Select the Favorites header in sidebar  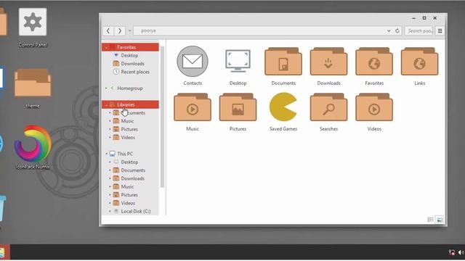pyautogui.click(x=130, y=47)
